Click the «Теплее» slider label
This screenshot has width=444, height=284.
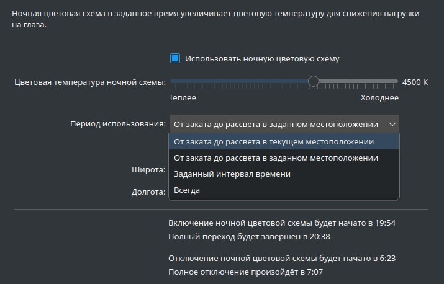[183, 98]
